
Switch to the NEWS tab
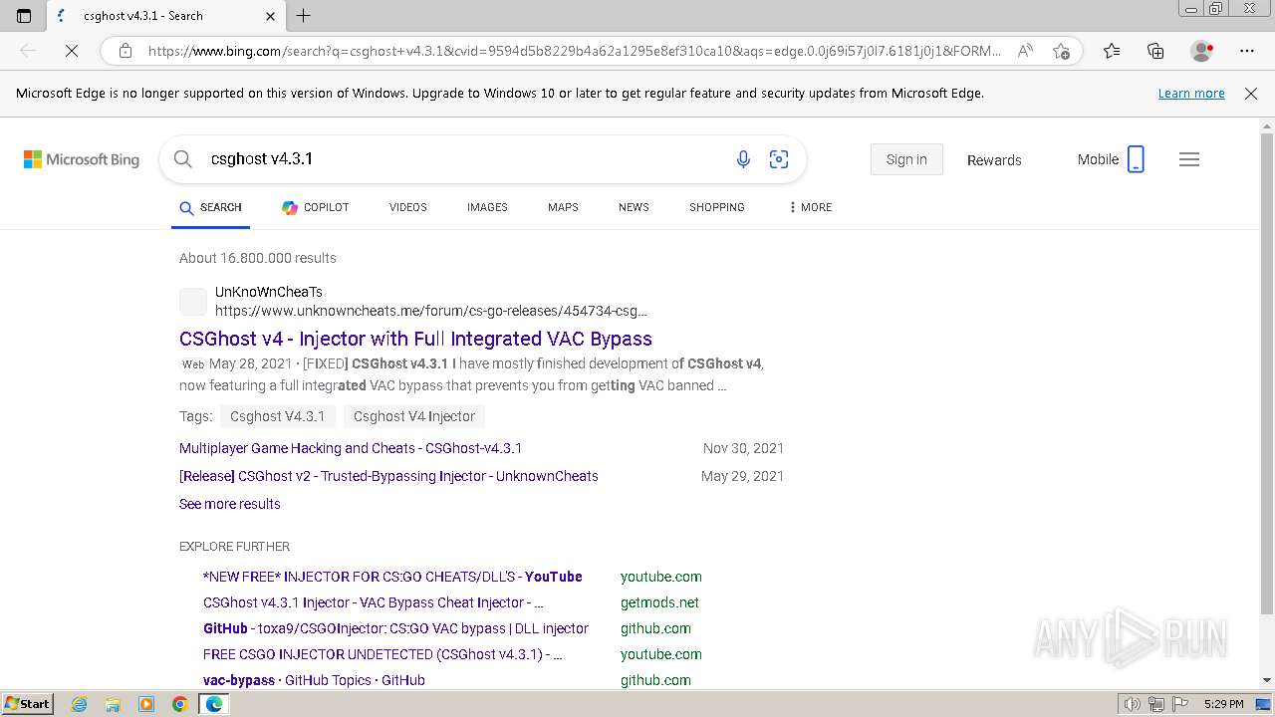pos(634,207)
